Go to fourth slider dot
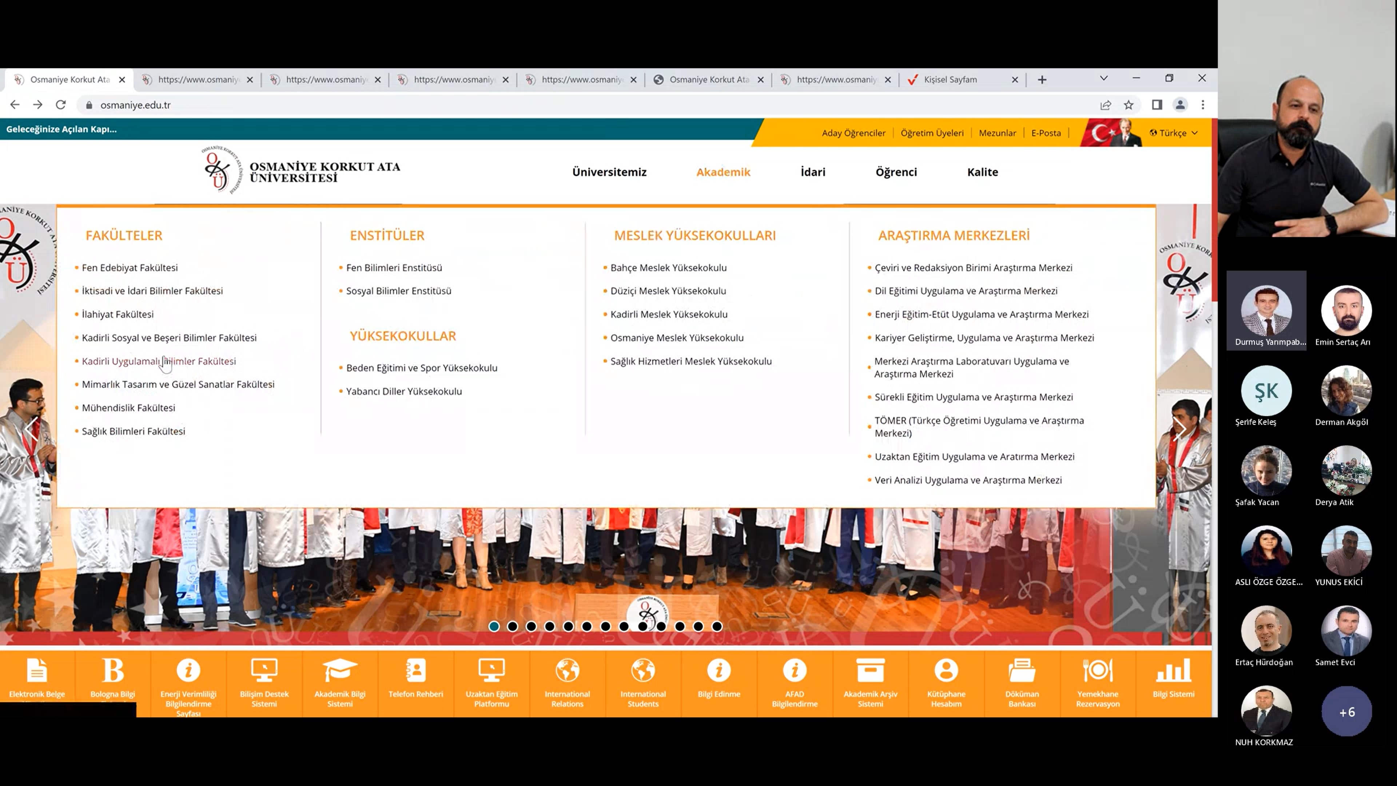The width and height of the screenshot is (1397, 786). point(550,627)
